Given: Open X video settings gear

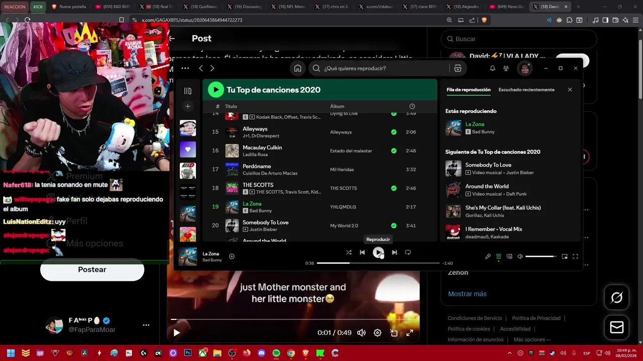Looking at the screenshot, I should pyautogui.click(x=377, y=332).
